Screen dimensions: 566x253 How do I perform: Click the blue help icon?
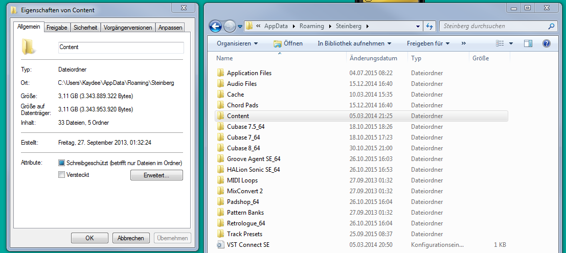[x=547, y=43]
